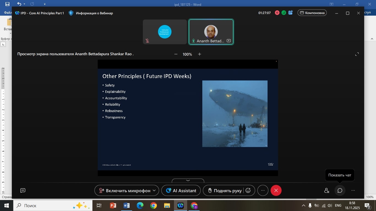Check the green connection quality icon
Viewport: 376px width, 211px height.
284,13
